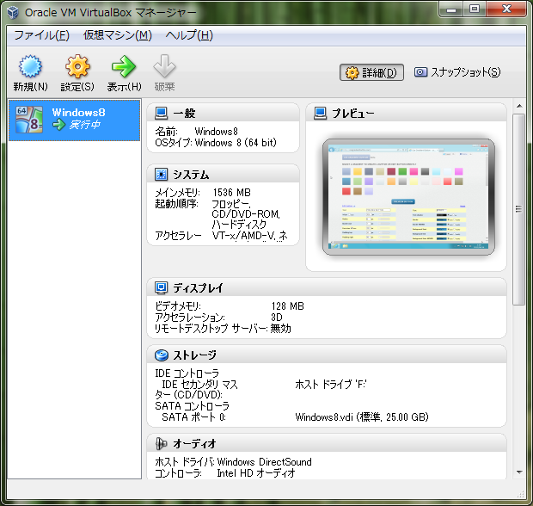Click the details pane scrollbar thumb
Image resolution: width=533 pixels, height=506 pixels.
click(x=518, y=209)
